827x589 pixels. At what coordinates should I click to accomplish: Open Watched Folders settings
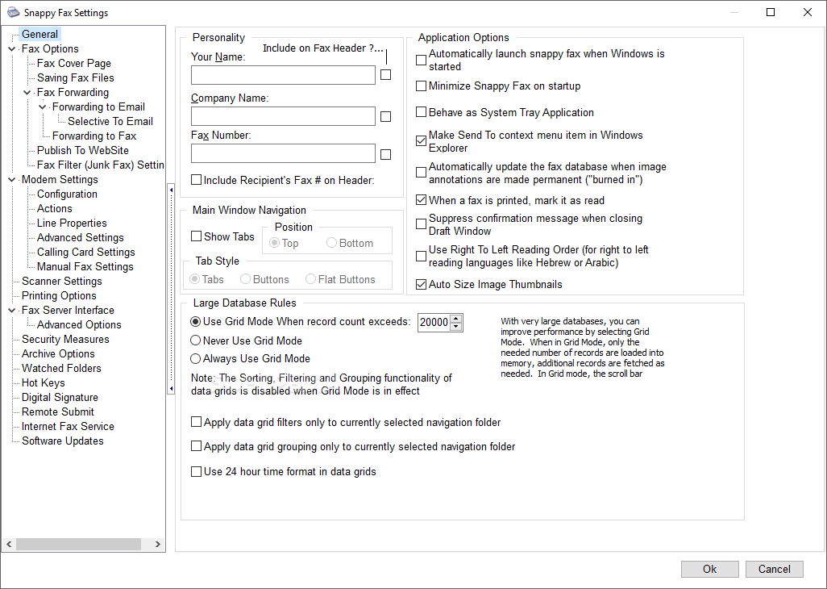(61, 368)
